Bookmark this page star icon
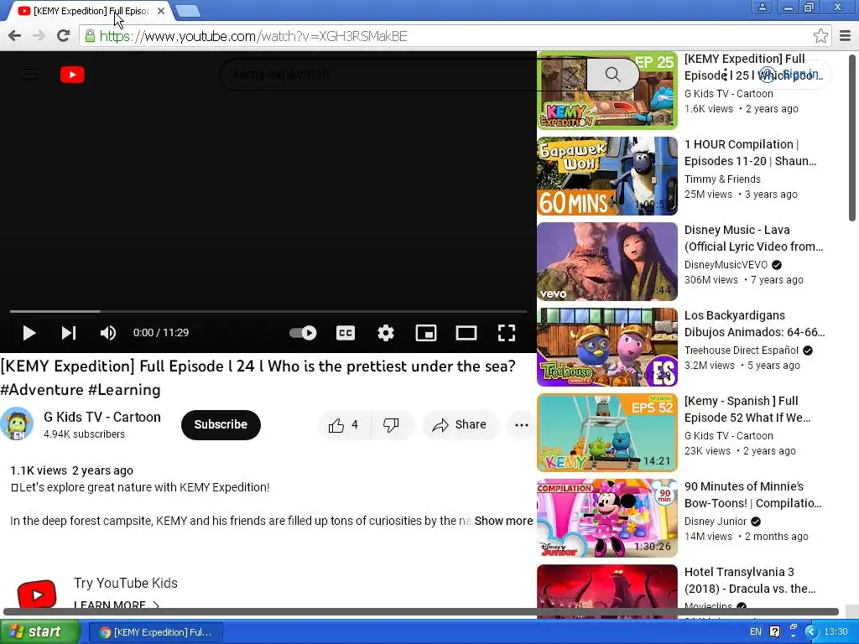859x644 pixels. [x=820, y=36]
